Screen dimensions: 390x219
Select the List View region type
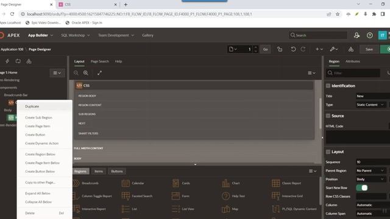183,209
